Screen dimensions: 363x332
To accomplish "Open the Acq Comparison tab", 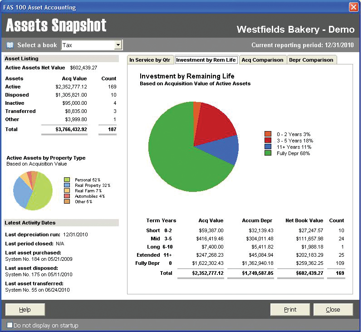I will pyautogui.click(x=263, y=60).
